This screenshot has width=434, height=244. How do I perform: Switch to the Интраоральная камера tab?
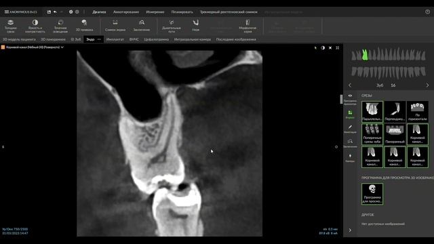tap(193, 39)
